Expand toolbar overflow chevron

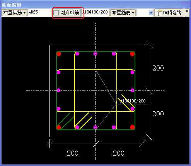click(x=187, y=11)
